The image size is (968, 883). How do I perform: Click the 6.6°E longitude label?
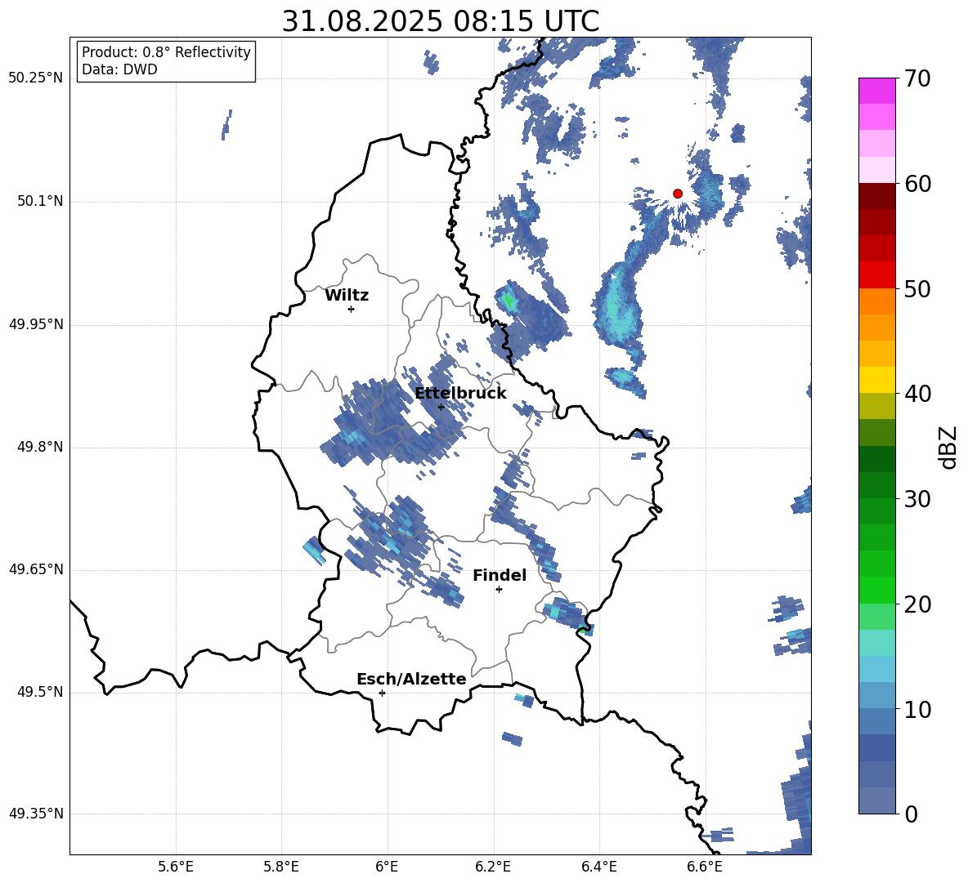pyautogui.click(x=705, y=867)
